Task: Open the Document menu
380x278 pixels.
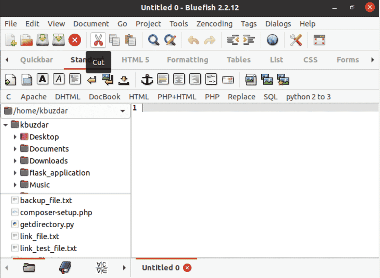Action: tap(91, 24)
